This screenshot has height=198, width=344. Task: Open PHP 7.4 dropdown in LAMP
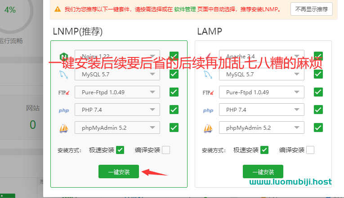pos(262,110)
